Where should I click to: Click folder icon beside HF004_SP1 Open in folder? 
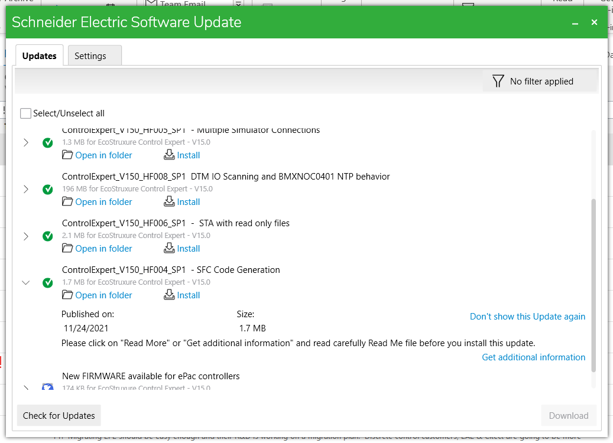tap(67, 295)
